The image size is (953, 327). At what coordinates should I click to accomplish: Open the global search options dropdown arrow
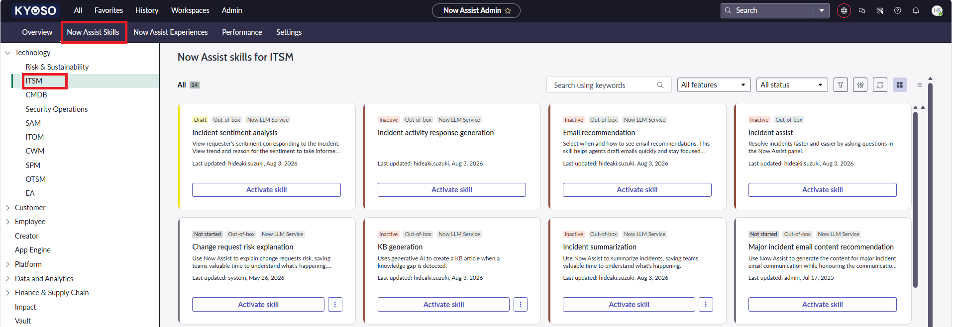822,10
